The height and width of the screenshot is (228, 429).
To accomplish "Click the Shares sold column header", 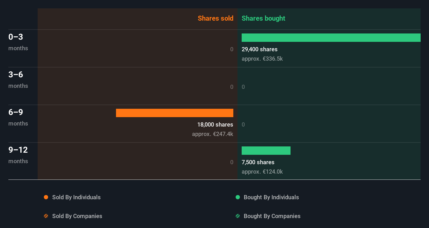I will click(216, 18).
